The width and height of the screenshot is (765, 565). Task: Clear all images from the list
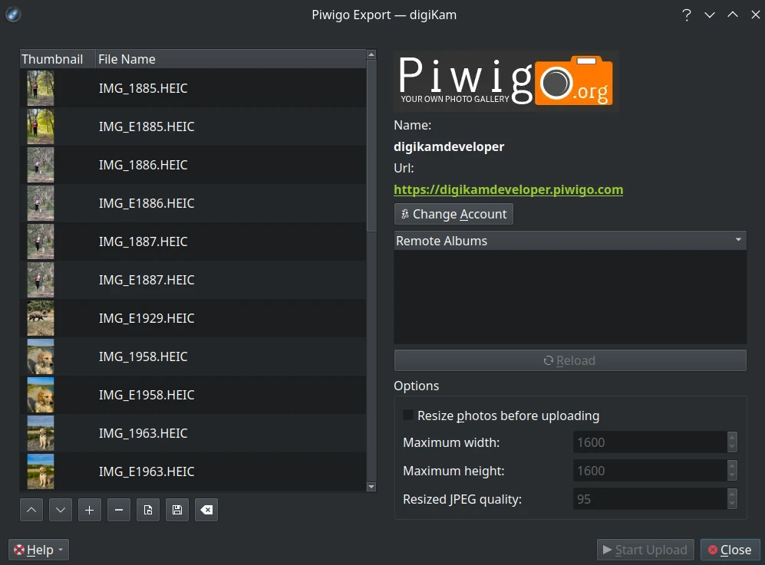point(206,509)
